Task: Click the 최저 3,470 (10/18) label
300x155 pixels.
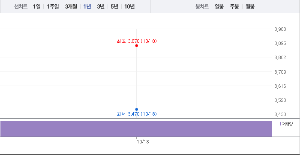Action: (x=137, y=114)
